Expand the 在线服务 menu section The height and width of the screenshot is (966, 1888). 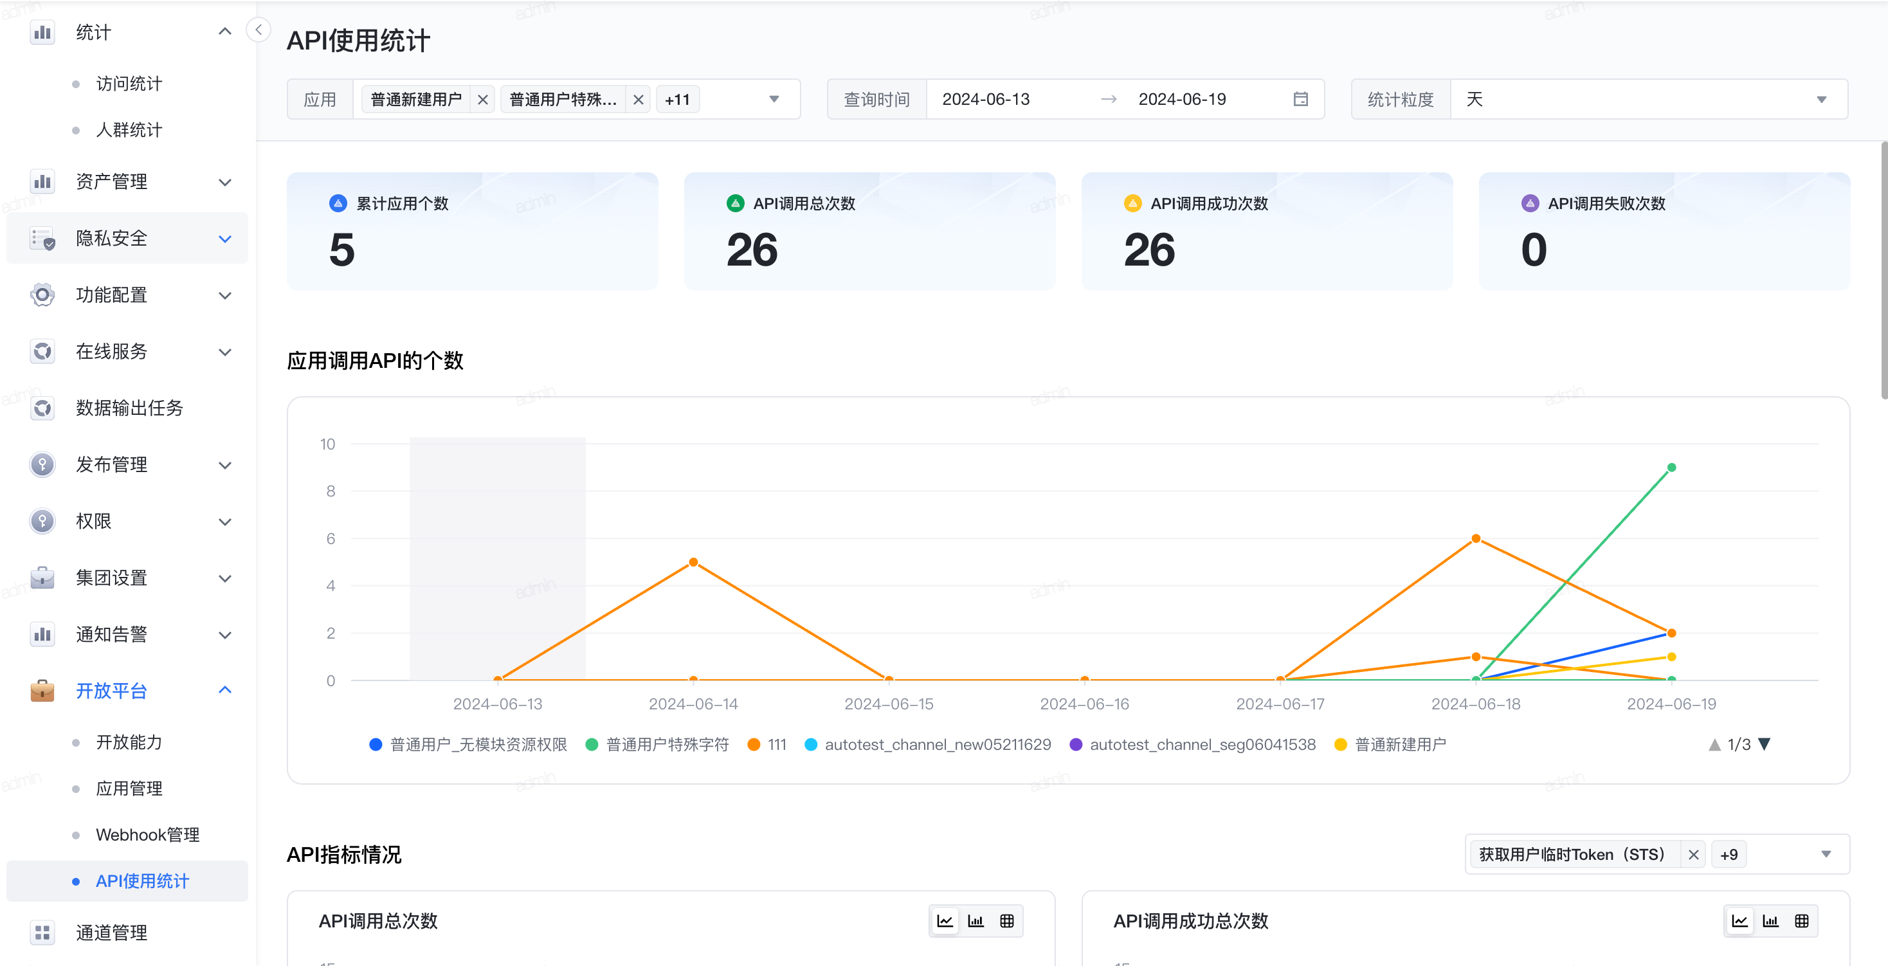(x=225, y=352)
